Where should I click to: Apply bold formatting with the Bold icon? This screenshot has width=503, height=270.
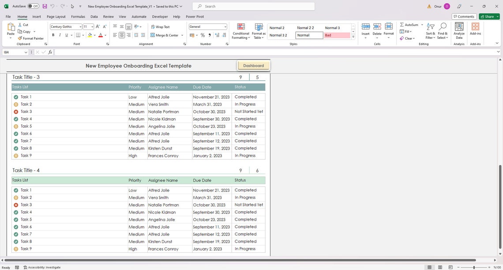coord(53,35)
